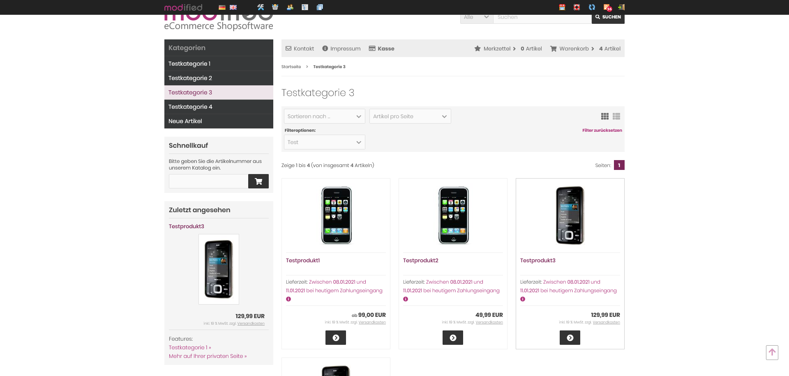Image resolution: width=789 pixels, height=376 pixels.
Task: Open the Kontakt link
Action: (x=300, y=48)
